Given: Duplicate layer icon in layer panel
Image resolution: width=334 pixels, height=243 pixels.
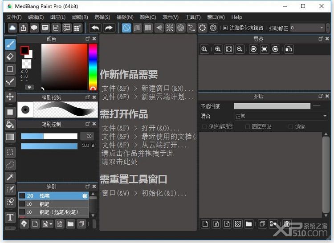Looking at the screenshot, I should 262,224.
